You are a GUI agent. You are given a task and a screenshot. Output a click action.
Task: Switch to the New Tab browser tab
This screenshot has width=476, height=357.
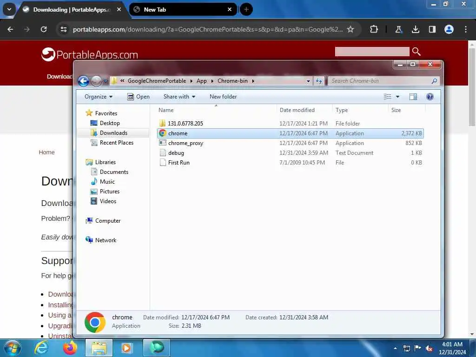pos(183,9)
